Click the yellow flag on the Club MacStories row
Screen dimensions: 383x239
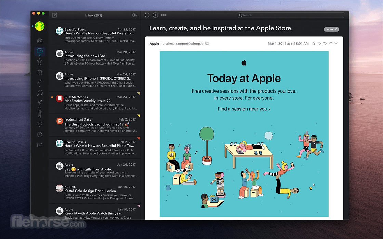138,93
